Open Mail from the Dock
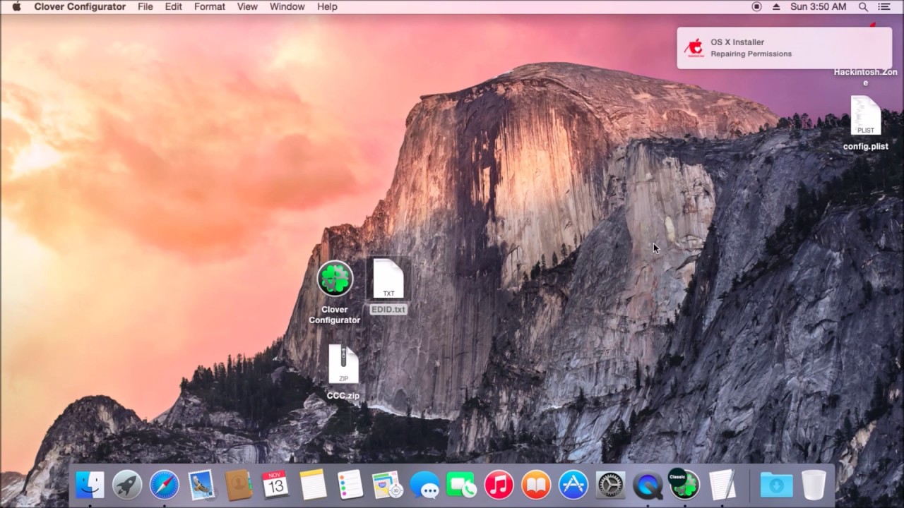Image resolution: width=904 pixels, height=508 pixels. [x=201, y=485]
